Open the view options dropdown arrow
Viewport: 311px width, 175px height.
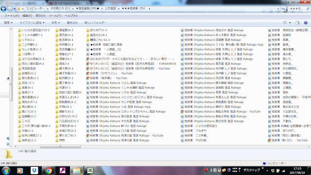290,23
